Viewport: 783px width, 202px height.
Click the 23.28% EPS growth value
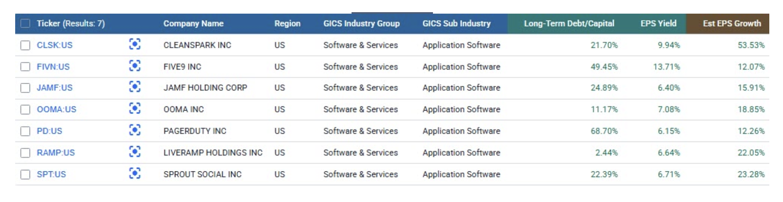click(751, 174)
